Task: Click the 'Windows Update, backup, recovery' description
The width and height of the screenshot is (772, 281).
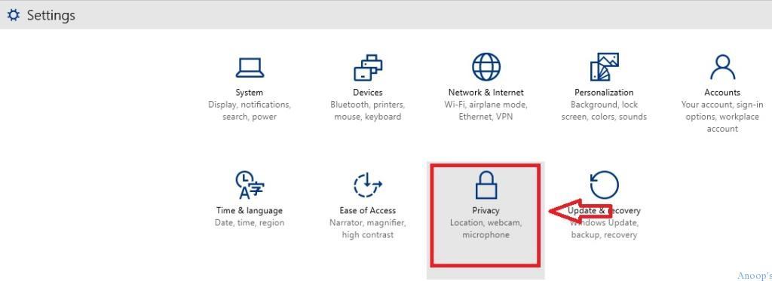Action: click(x=604, y=229)
